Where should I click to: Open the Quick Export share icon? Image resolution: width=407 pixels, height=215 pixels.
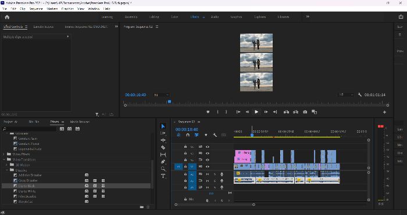click(x=401, y=17)
